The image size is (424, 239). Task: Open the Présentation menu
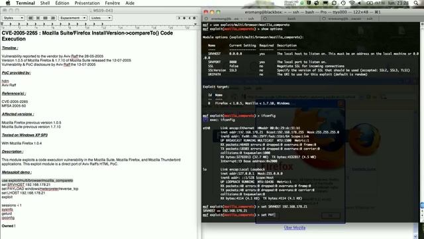click(x=87, y=3)
